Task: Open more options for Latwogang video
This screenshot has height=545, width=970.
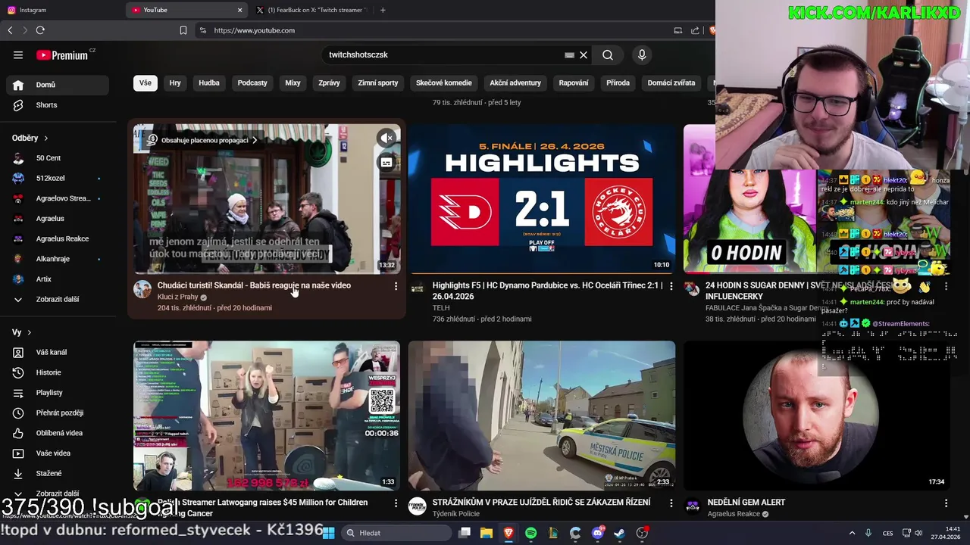Action: [x=396, y=503]
